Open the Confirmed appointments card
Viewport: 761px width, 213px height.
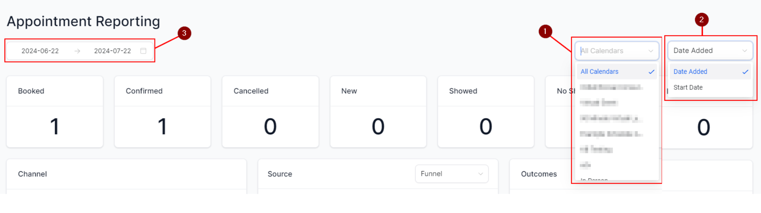pos(162,112)
